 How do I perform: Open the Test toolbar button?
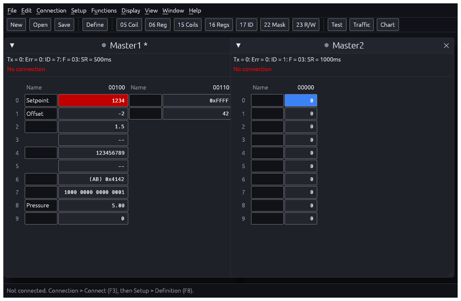pos(337,25)
